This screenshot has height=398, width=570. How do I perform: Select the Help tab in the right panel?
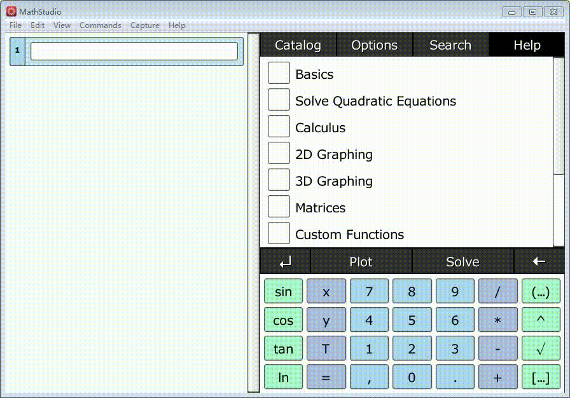tap(527, 45)
